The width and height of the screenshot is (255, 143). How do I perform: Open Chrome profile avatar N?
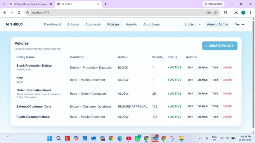(243, 13)
